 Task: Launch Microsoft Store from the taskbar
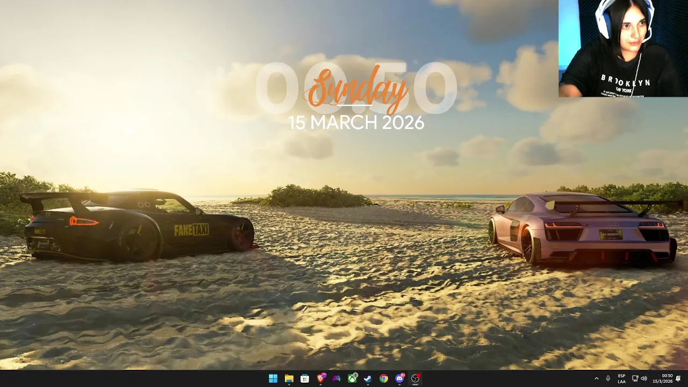[305, 378]
